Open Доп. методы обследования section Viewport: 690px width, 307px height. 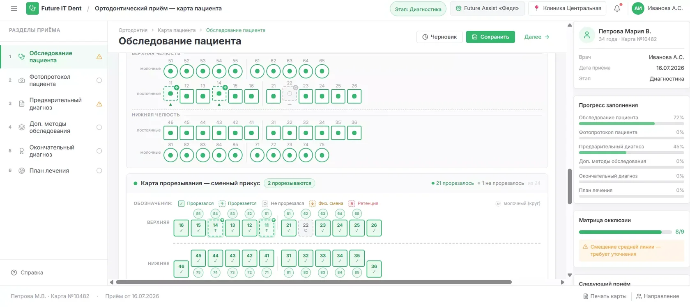(54, 127)
